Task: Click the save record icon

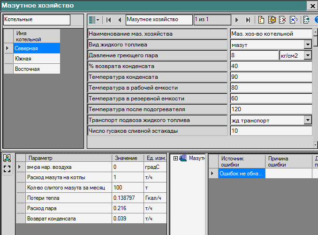Action: point(272,20)
